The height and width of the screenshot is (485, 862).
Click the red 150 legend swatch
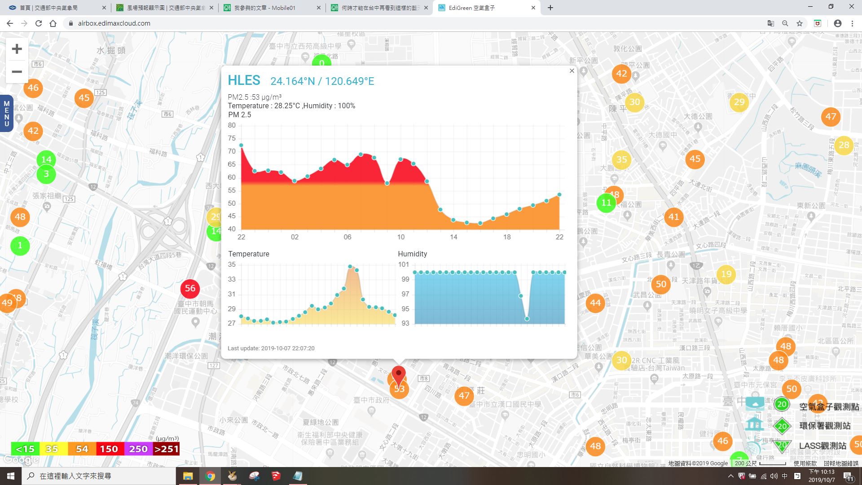point(109,449)
